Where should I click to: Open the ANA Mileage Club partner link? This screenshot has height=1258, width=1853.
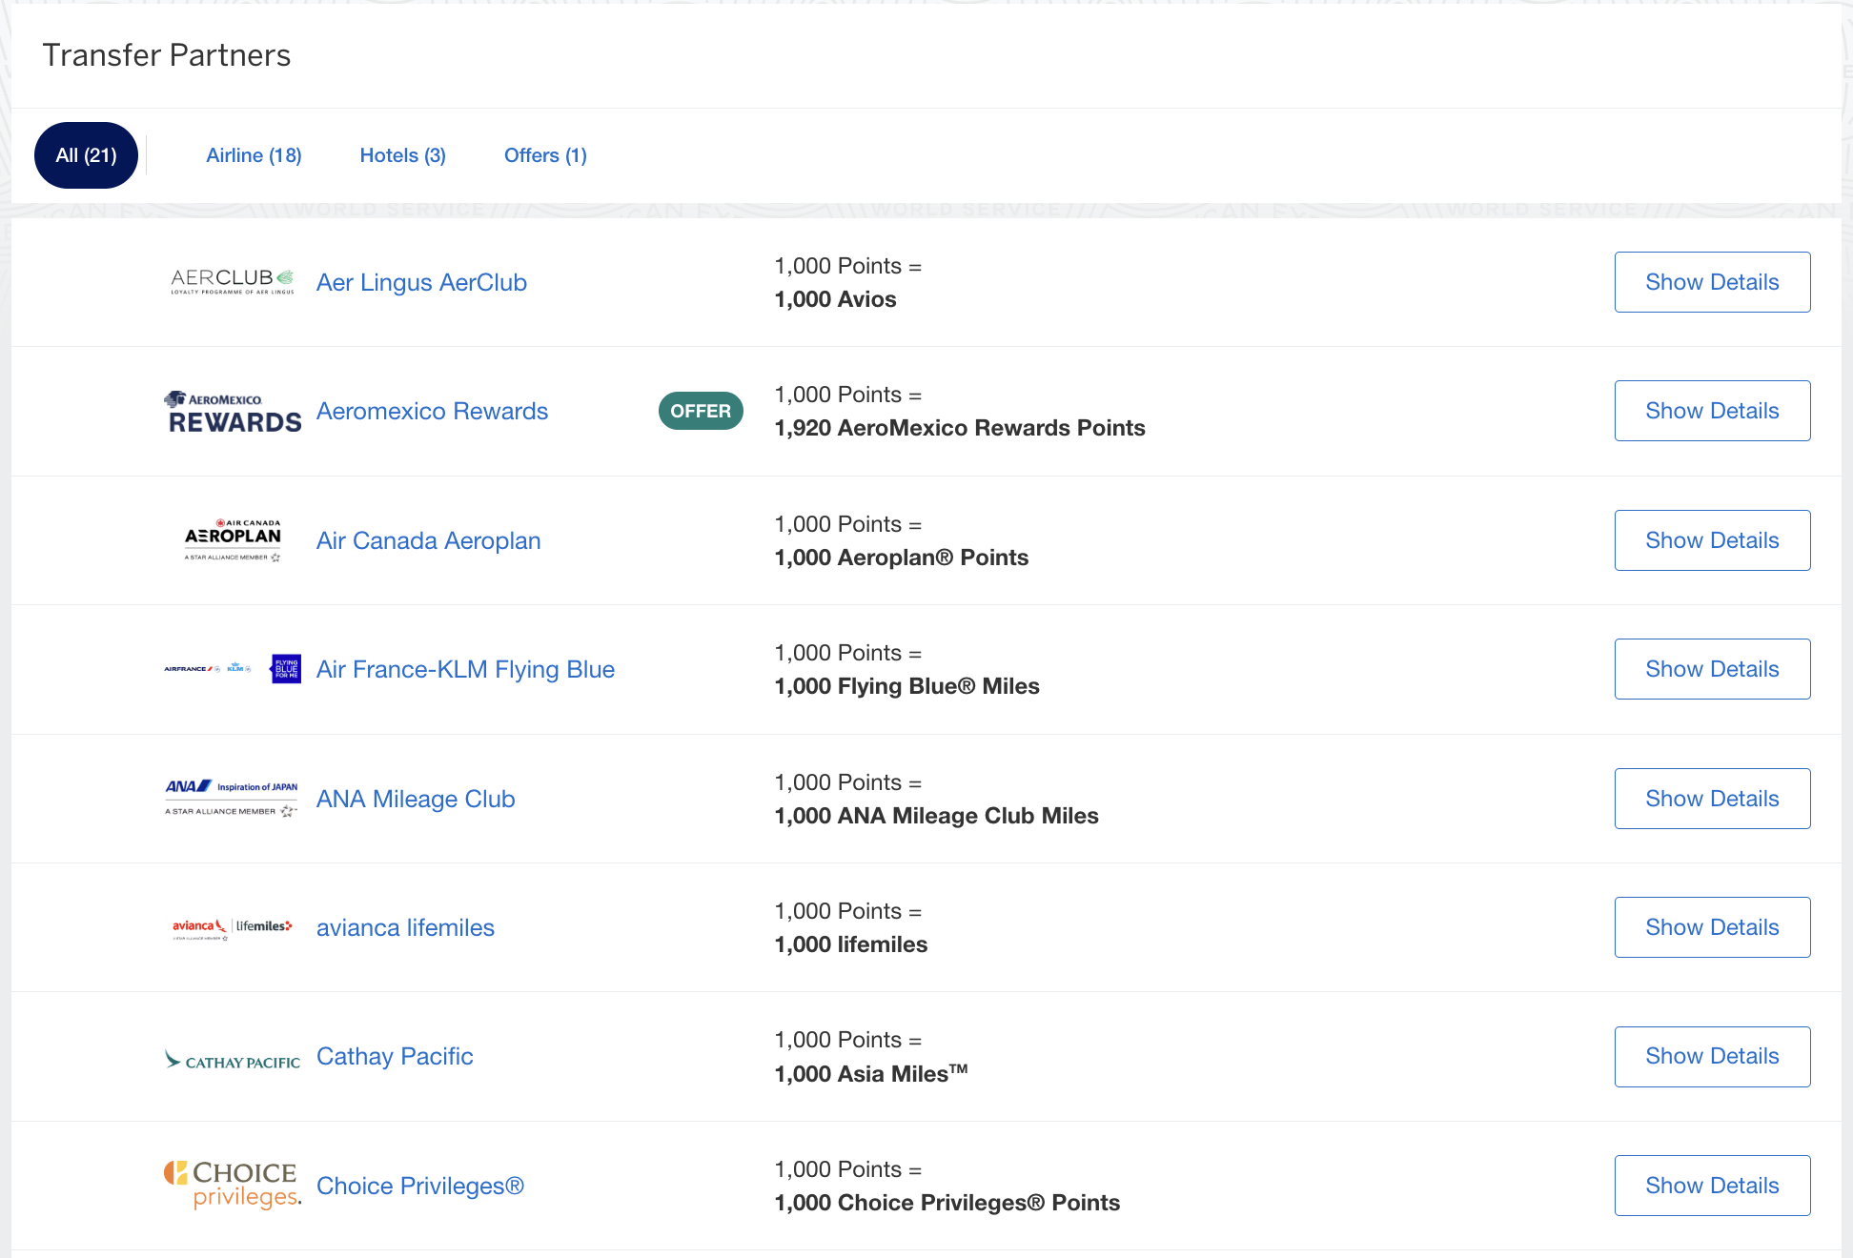click(x=415, y=799)
